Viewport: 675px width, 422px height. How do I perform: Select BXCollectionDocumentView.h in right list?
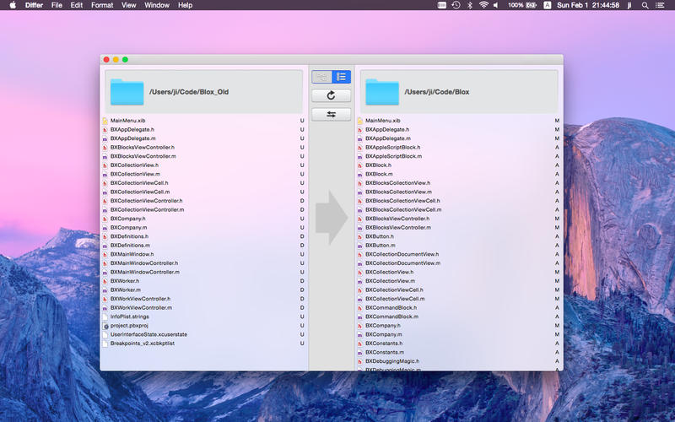coord(459,254)
